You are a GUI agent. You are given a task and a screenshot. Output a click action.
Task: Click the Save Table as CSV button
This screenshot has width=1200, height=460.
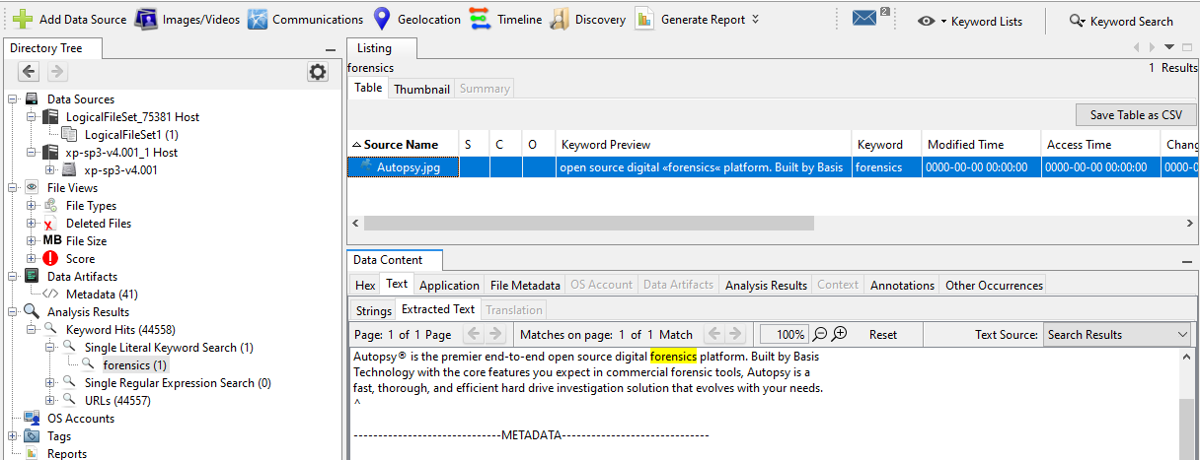pyautogui.click(x=1135, y=114)
